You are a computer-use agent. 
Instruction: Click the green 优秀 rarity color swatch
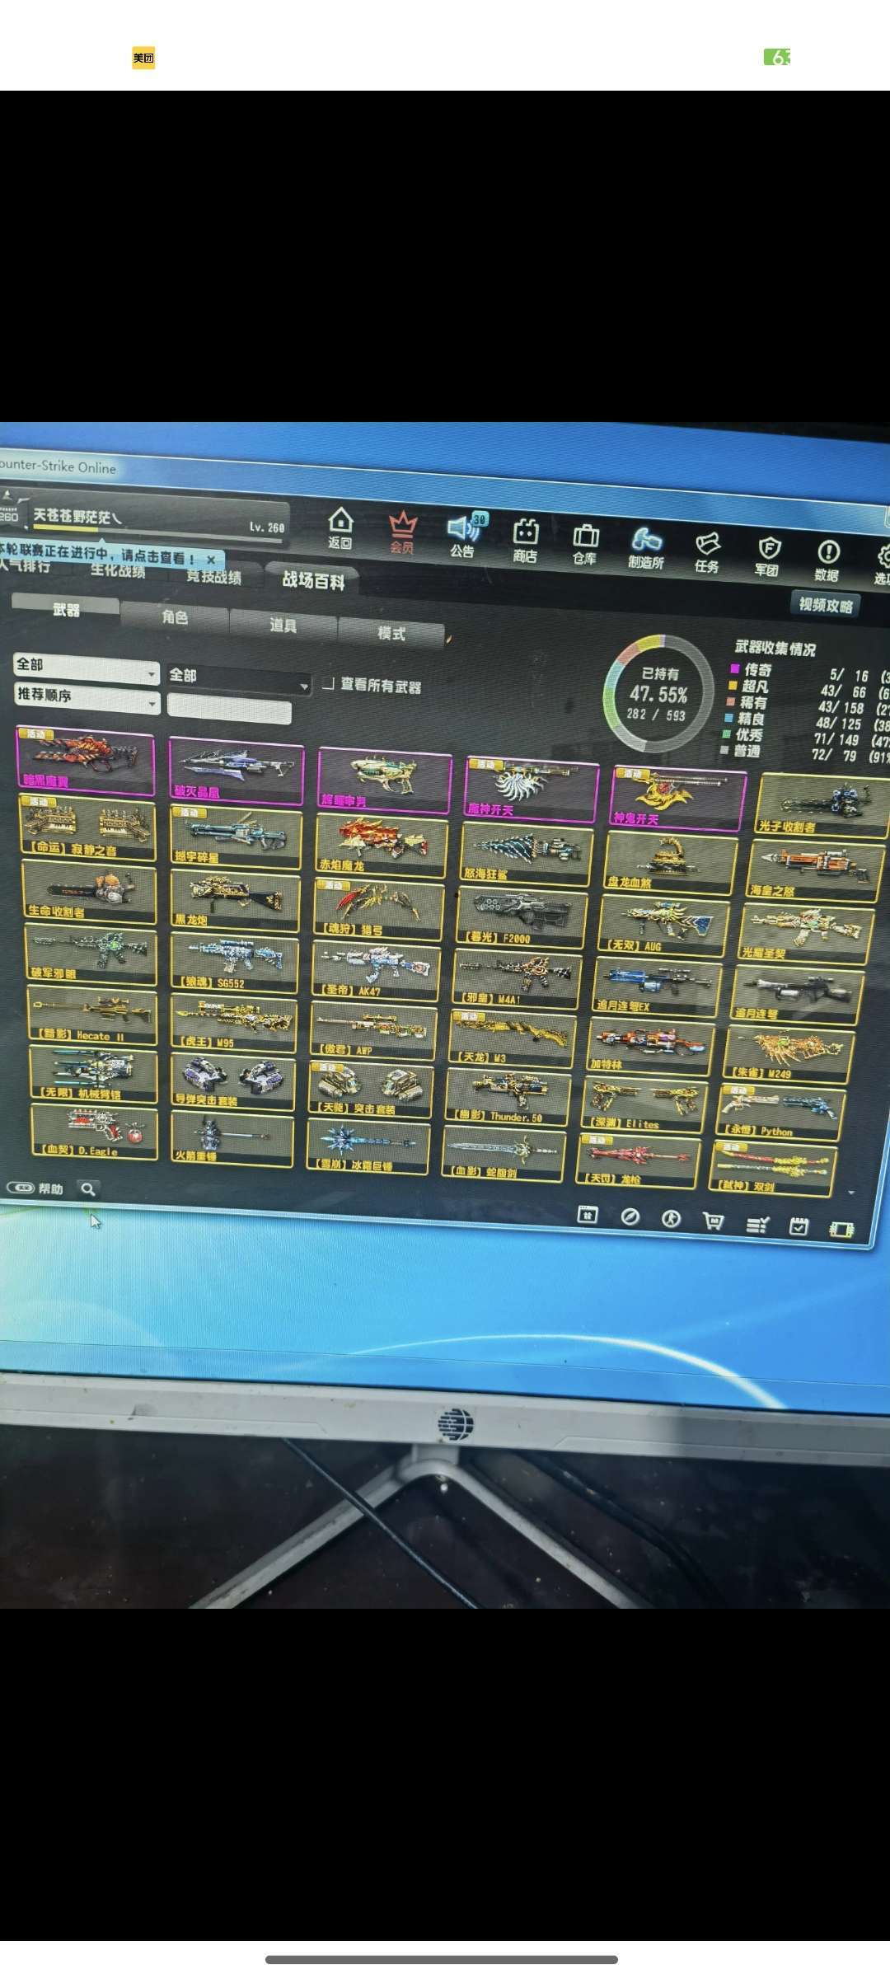click(x=727, y=734)
